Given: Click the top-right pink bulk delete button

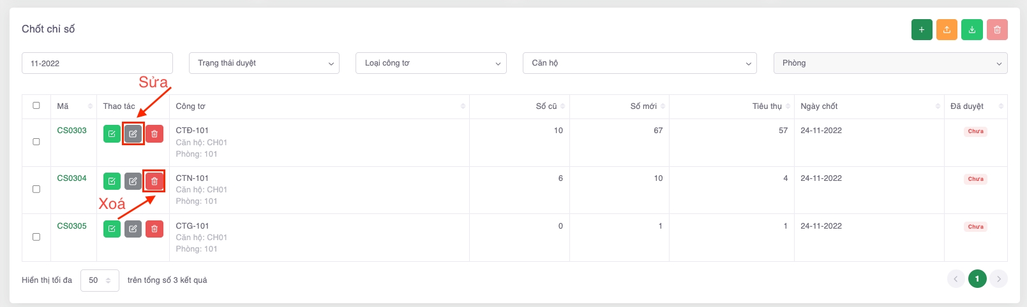Looking at the screenshot, I should pyautogui.click(x=997, y=30).
